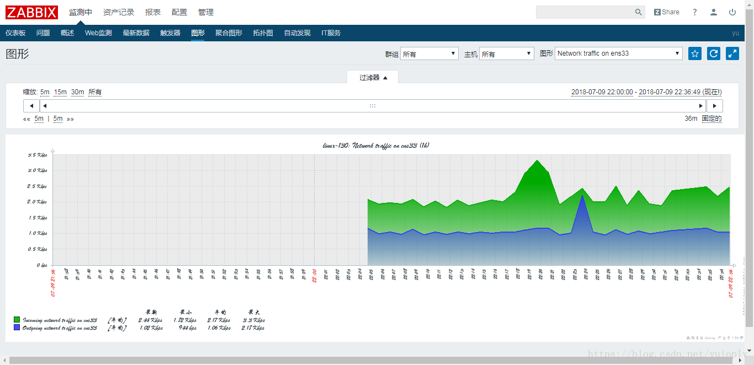
Task: Click the 固定的 fixed toggle link
Action: point(711,119)
